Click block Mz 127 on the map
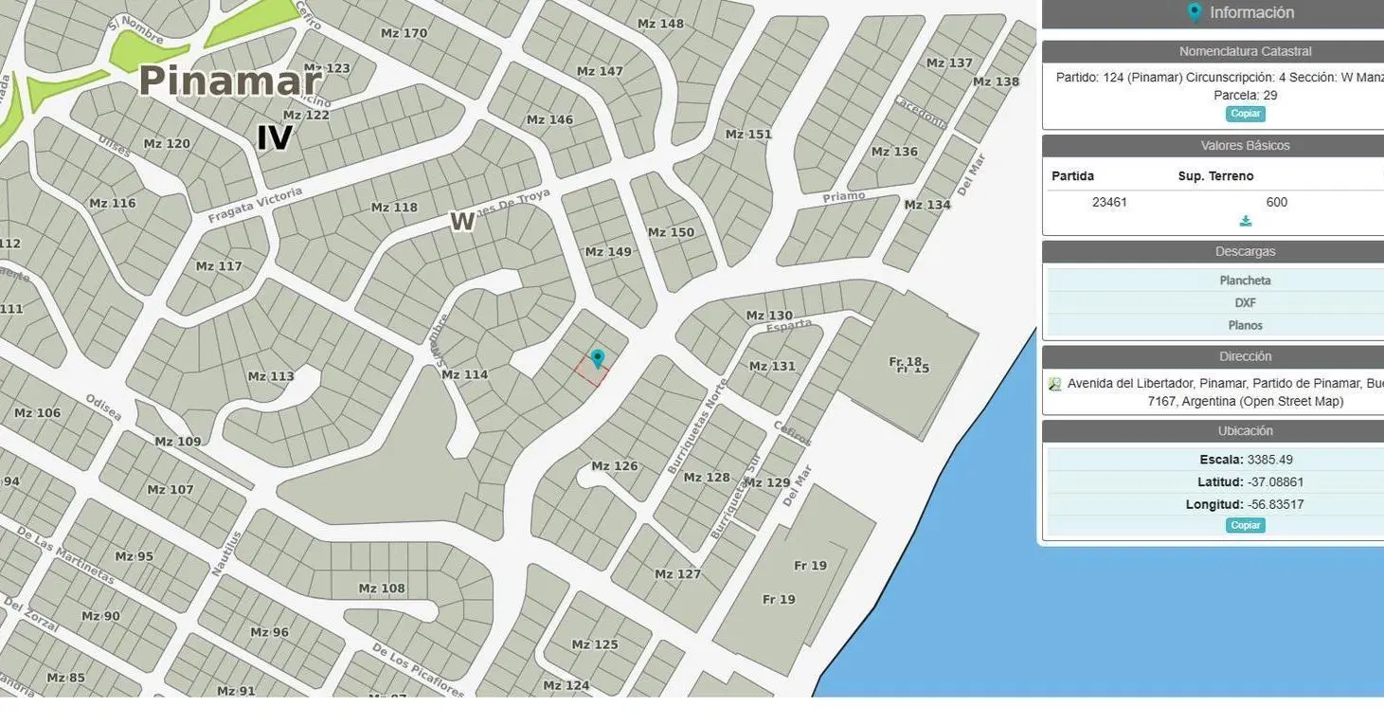1384x725 pixels. (x=678, y=574)
